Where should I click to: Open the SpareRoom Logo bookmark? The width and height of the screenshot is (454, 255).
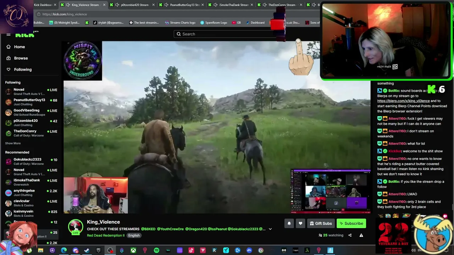(214, 23)
